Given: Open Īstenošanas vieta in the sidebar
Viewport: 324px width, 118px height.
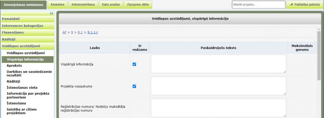Looking at the screenshot, I should (22, 88).
